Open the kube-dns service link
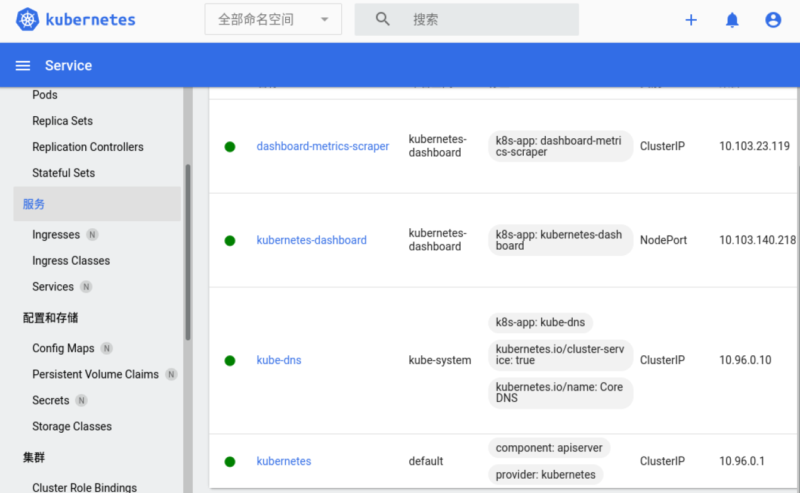 [279, 360]
